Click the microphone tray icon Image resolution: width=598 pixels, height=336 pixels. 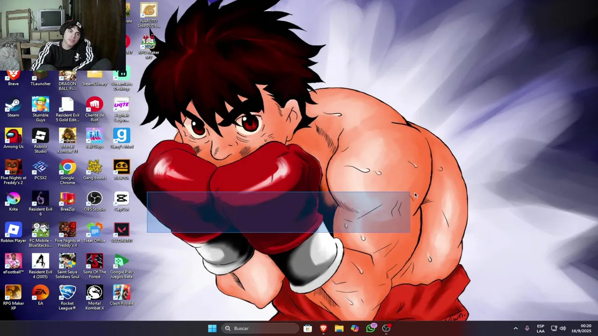527,328
